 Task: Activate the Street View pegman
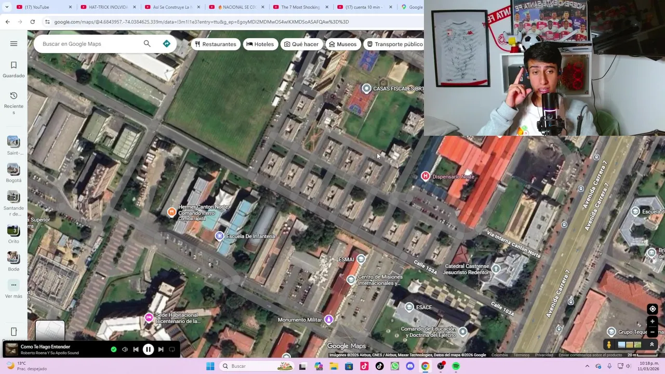(x=609, y=344)
